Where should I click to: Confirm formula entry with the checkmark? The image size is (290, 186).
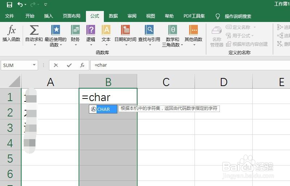pyautogui.click(x=69, y=65)
